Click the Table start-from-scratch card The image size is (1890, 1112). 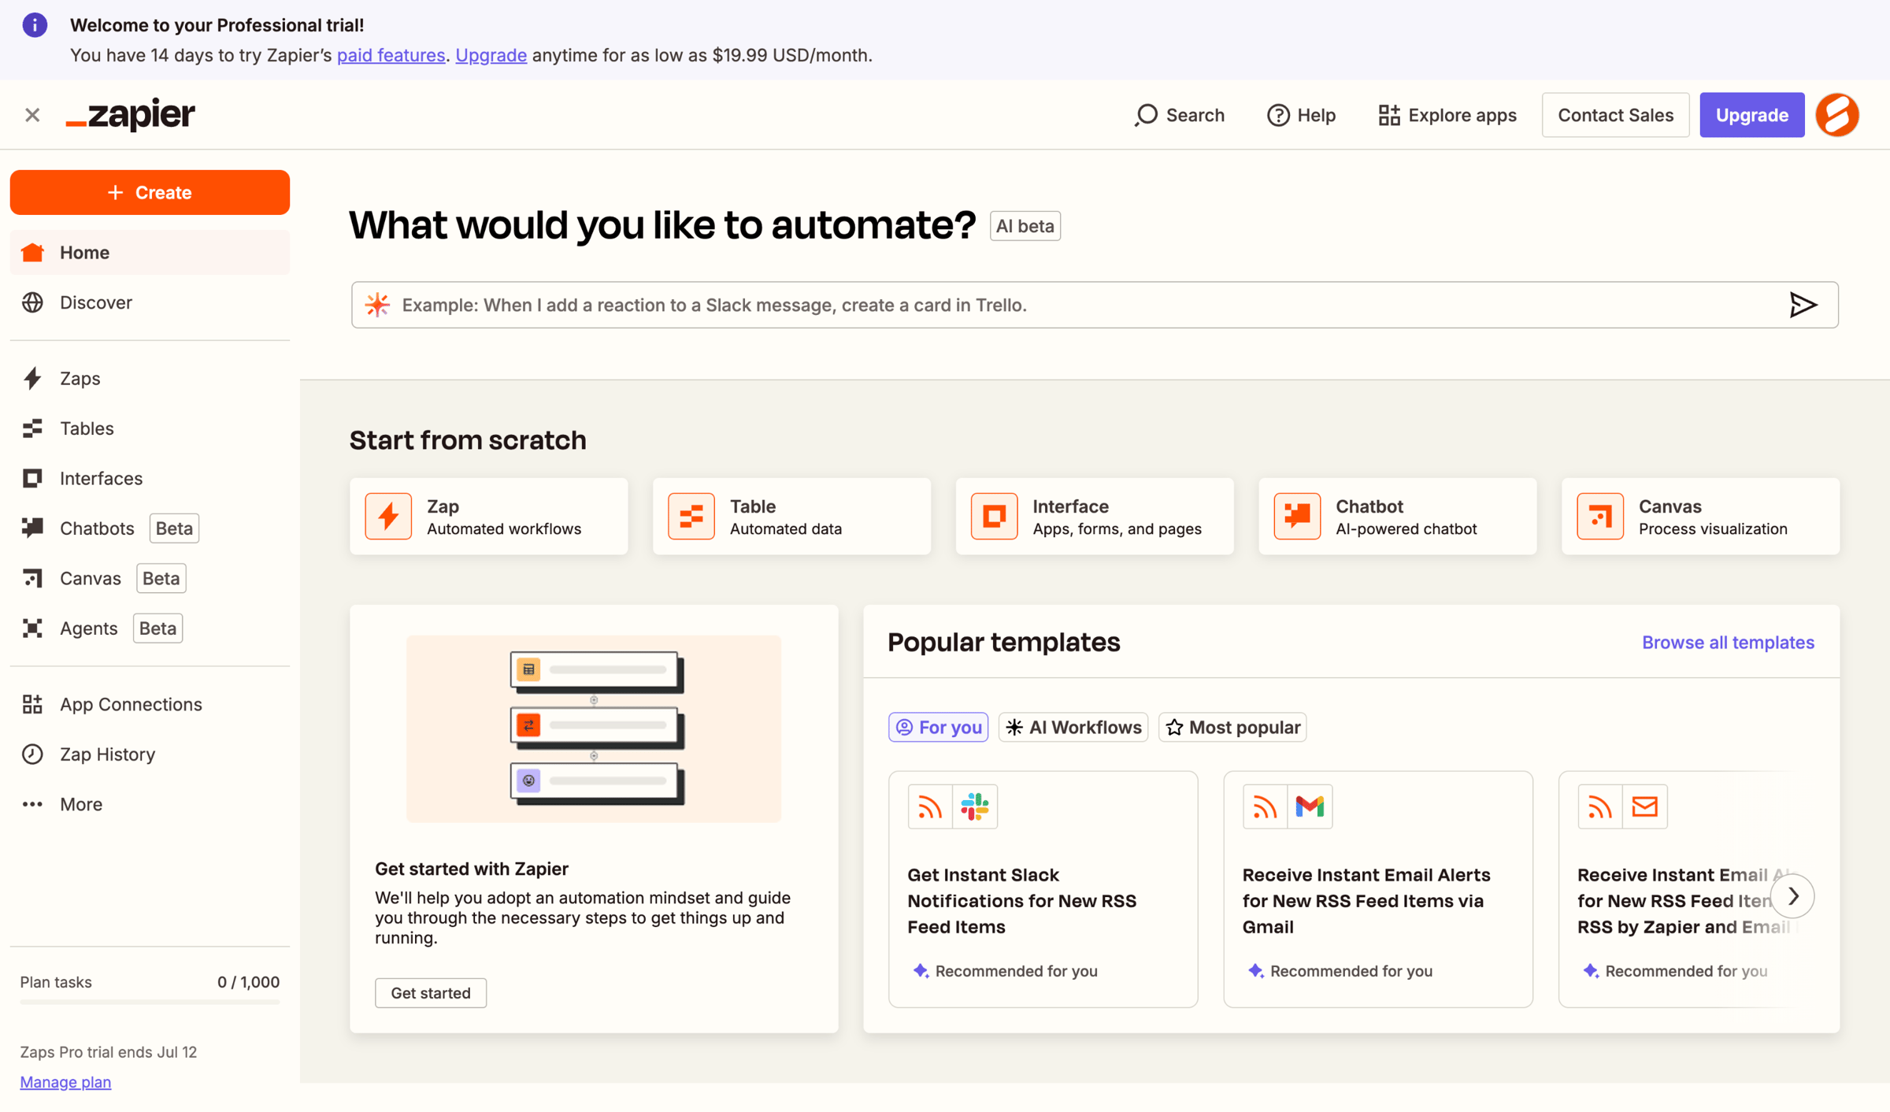pos(791,517)
